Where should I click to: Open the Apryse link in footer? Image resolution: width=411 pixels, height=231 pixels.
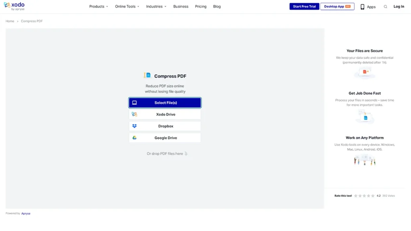pos(26,213)
